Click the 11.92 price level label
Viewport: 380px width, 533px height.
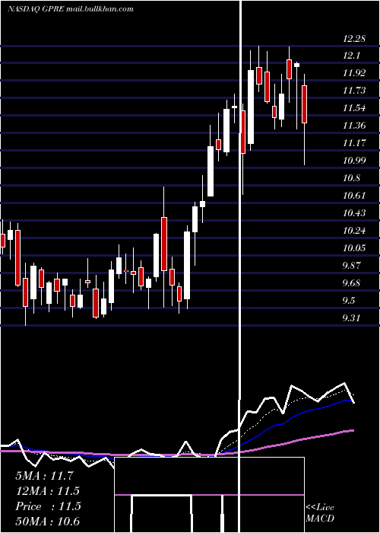(x=354, y=73)
